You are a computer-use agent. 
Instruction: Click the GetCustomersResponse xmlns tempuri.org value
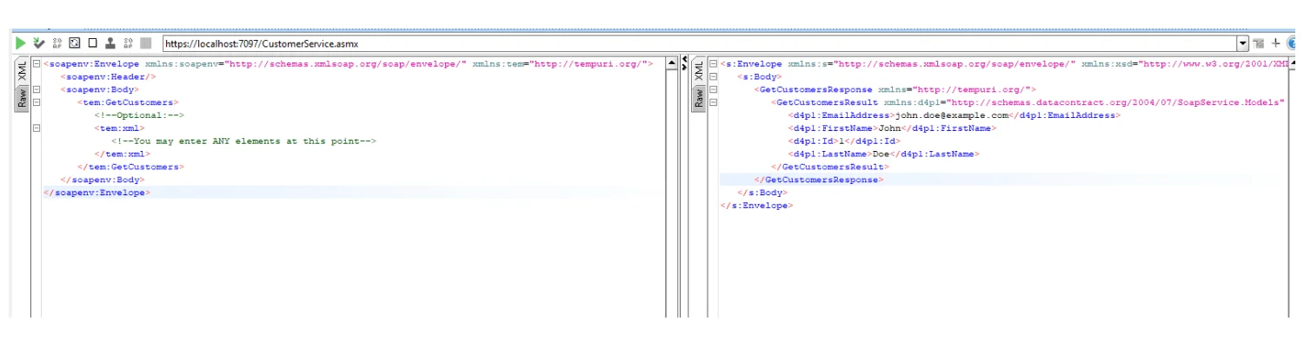pos(970,89)
